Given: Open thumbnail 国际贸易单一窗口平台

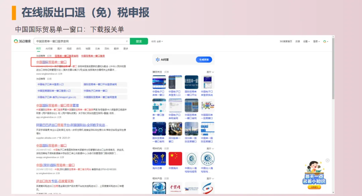Looking at the screenshot, I should 191,82.
